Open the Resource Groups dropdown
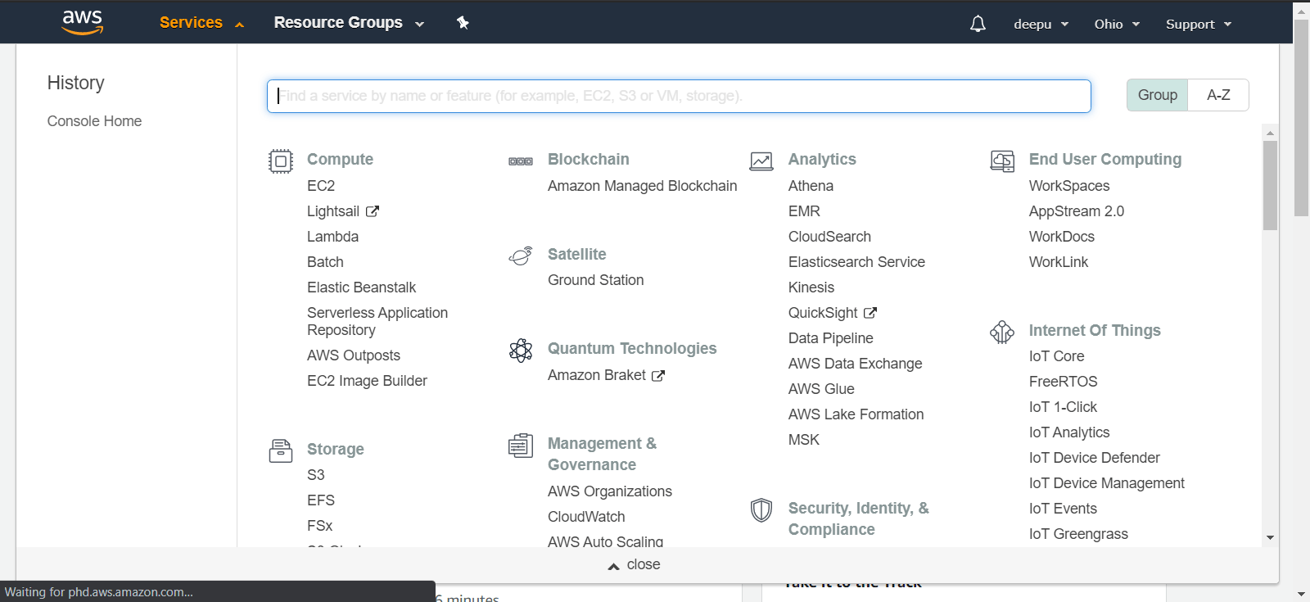This screenshot has width=1310, height=602. point(349,22)
